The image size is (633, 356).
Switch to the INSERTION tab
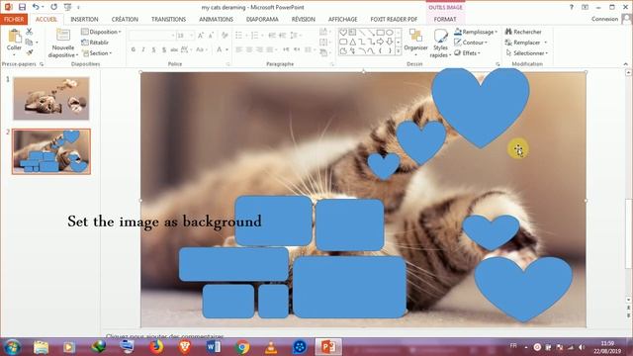84,19
